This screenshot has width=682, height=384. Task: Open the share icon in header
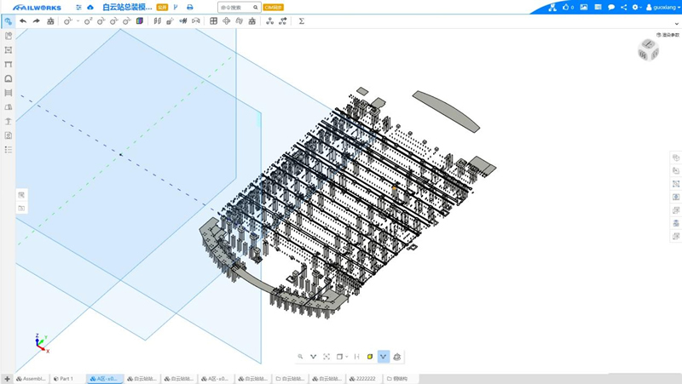point(623,8)
